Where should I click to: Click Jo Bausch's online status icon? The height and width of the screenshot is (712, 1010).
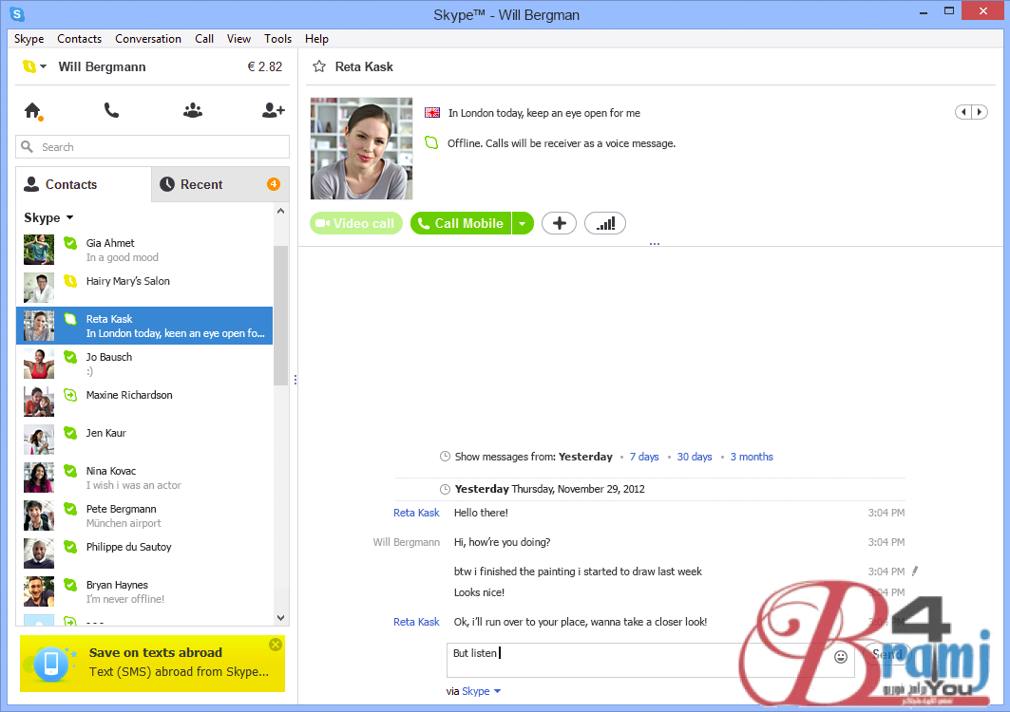[x=70, y=357]
